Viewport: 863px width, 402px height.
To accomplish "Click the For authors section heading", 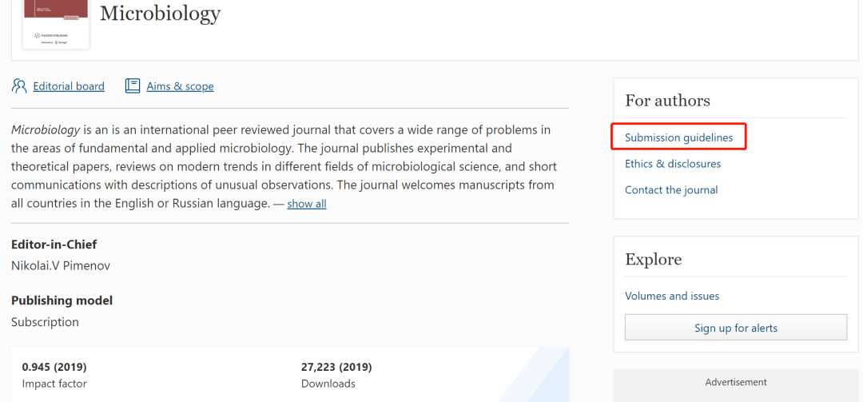I will click(667, 101).
